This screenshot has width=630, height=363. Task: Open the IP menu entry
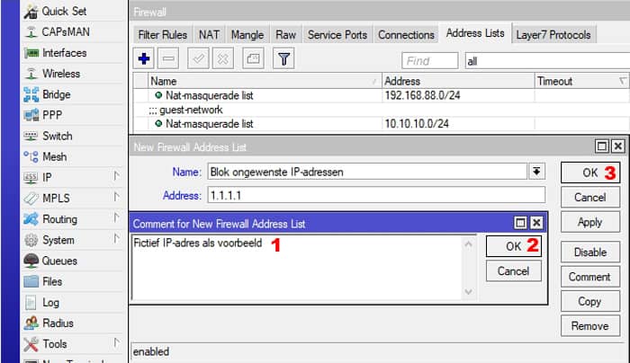[38, 178]
